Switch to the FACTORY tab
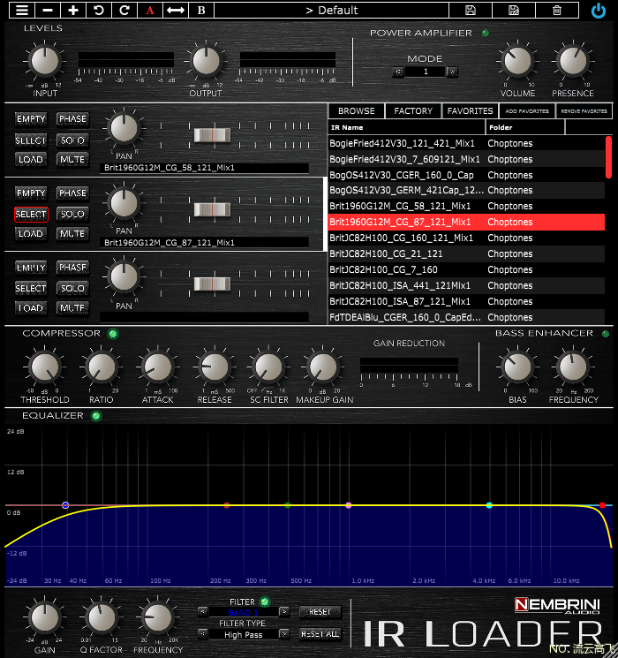The image size is (618, 658). tap(413, 110)
